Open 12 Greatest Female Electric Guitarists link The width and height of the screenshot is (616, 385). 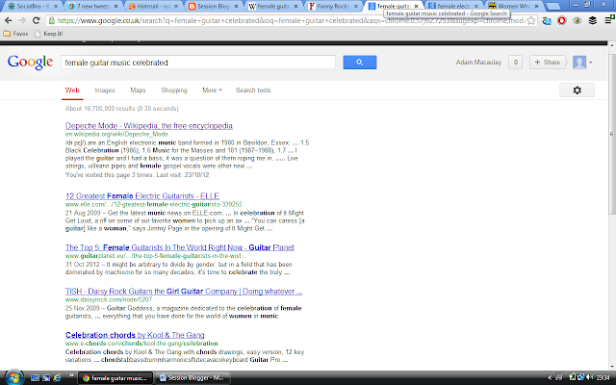click(x=142, y=195)
